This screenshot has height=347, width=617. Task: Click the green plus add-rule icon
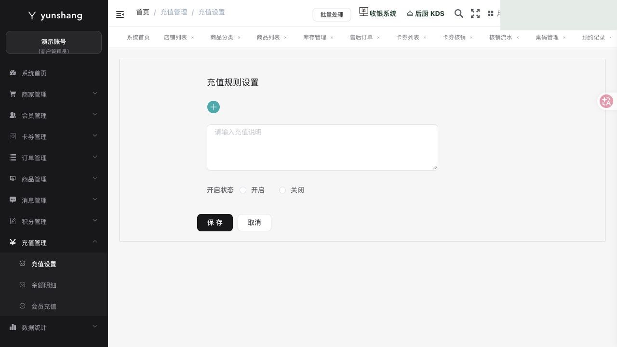(214, 107)
